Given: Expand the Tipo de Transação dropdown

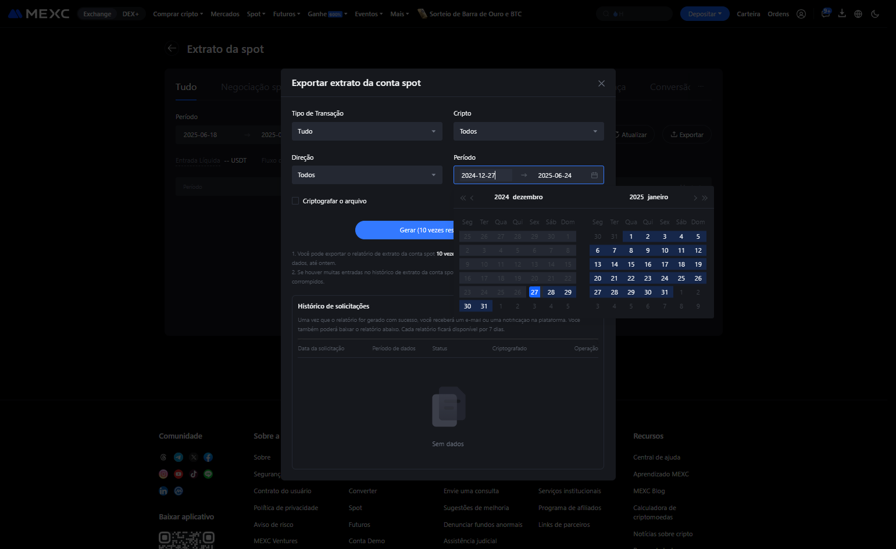Looking at the screenshot, I should coord(367,131).
